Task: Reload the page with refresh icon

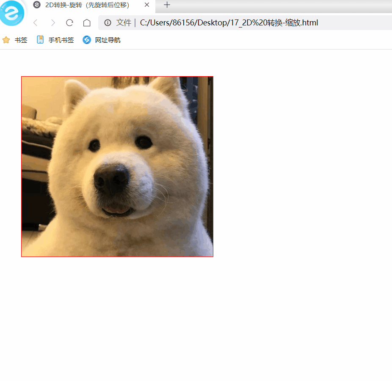Action: pyautogui.click(x=69, y=23)
